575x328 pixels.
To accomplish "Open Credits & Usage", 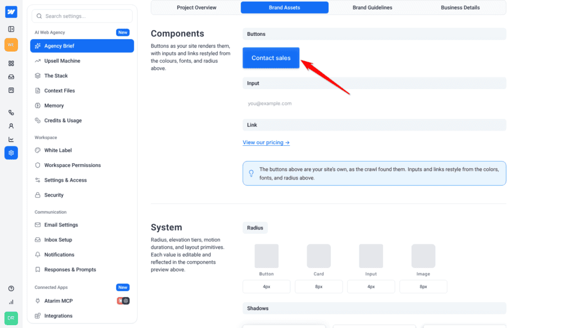I will click(82, 121).
